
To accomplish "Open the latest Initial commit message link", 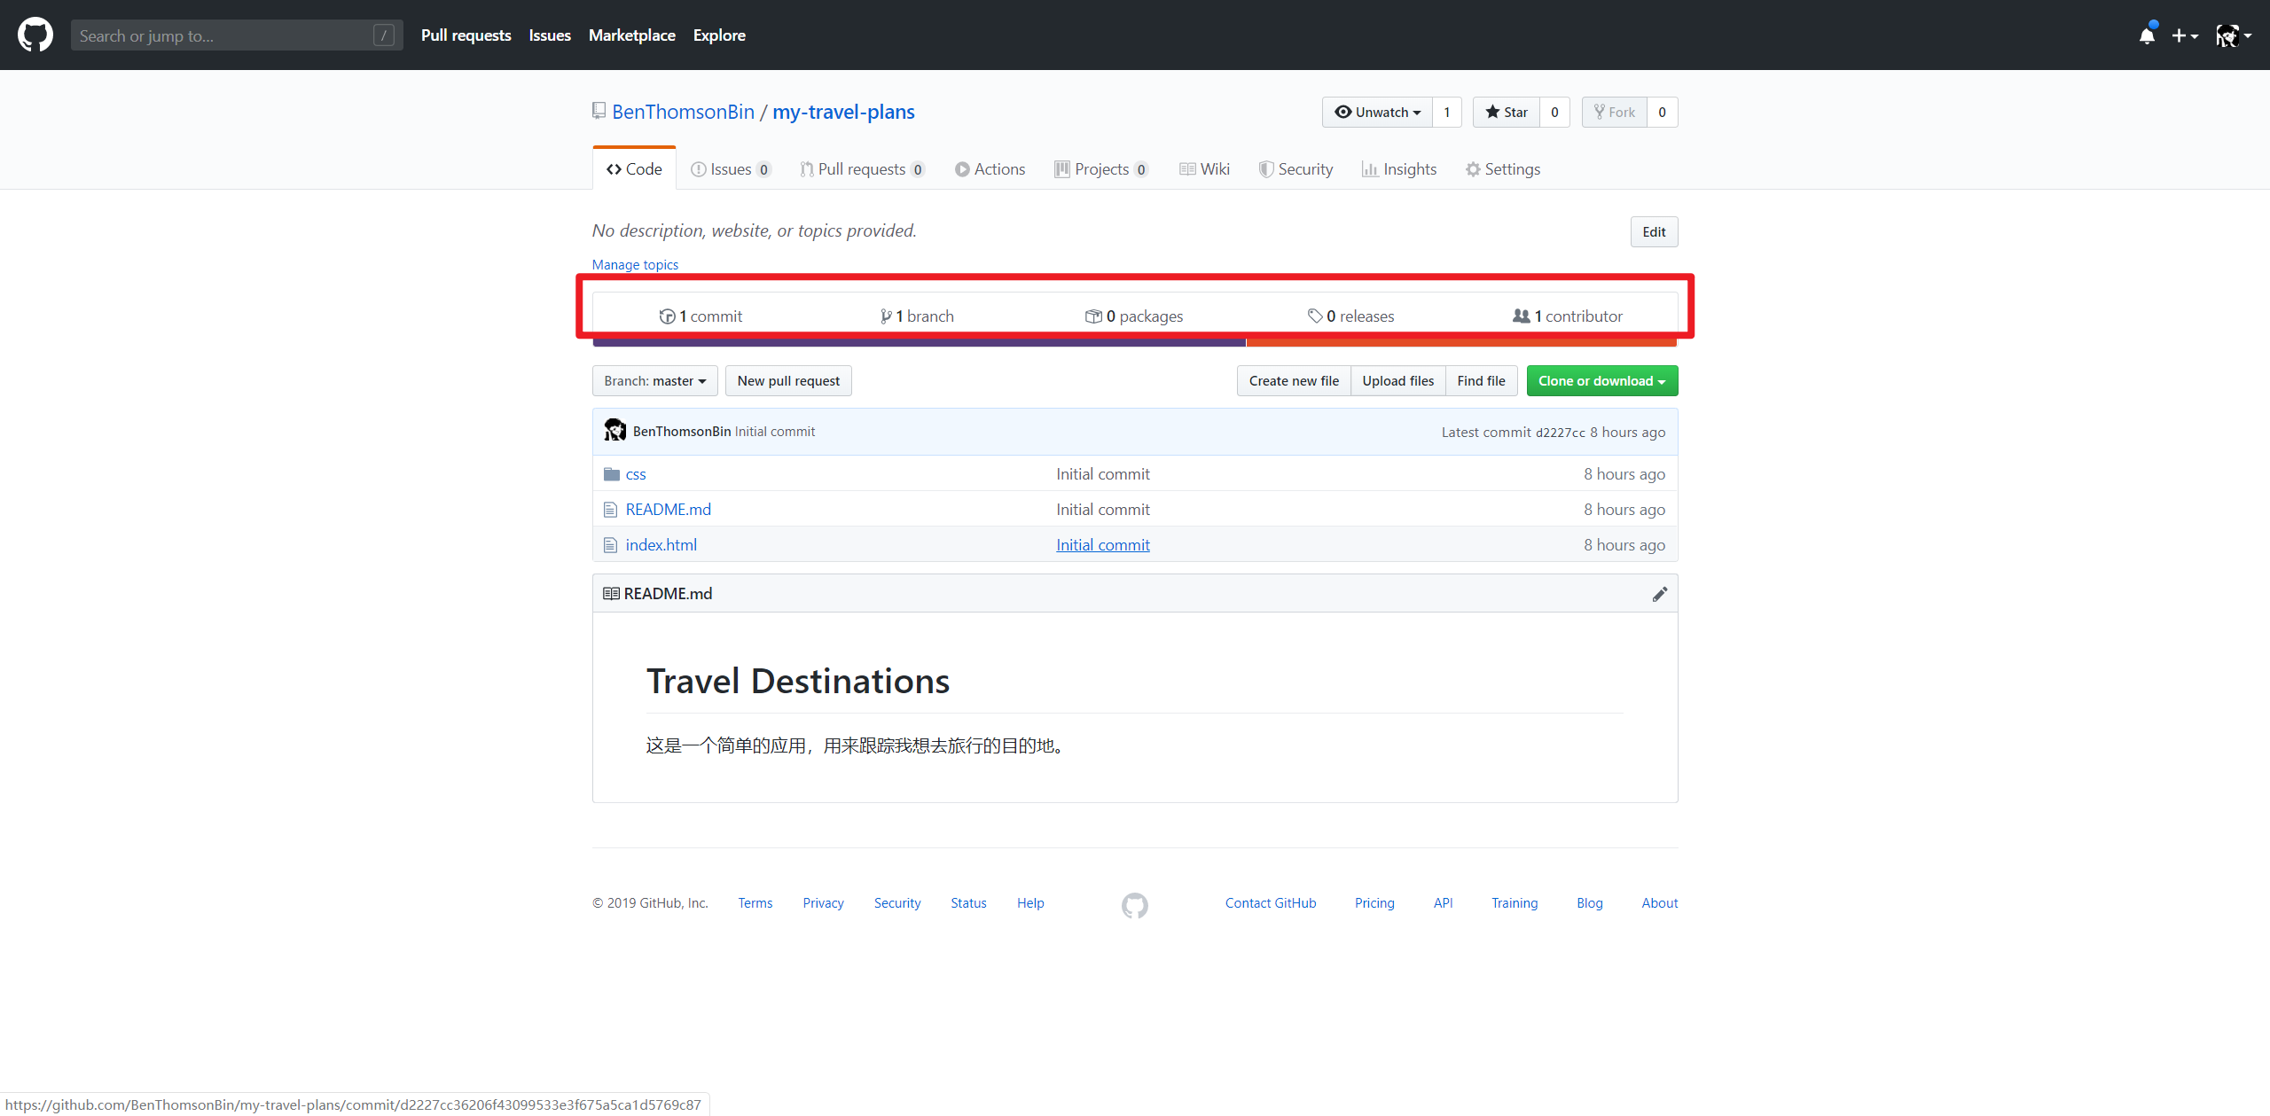I will click(x=774, y=431).
